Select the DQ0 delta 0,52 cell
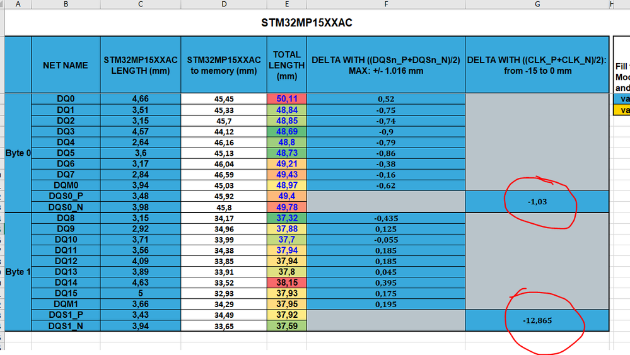The image size is (630, 355). pos(386,99)
